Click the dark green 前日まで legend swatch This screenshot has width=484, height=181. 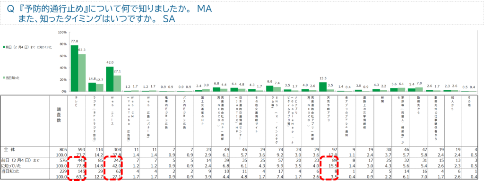click(x=4, y=47)
